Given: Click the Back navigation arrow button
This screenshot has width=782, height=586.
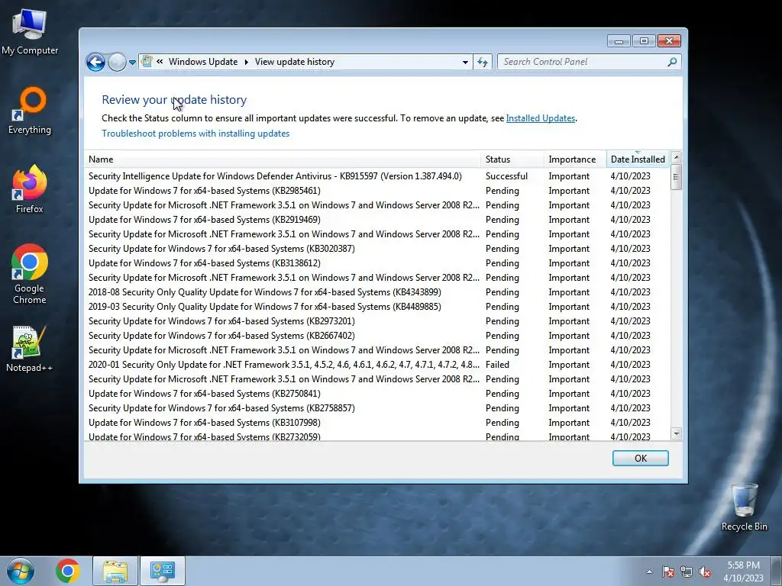Looking at the screenshot, I should (95, 63).
